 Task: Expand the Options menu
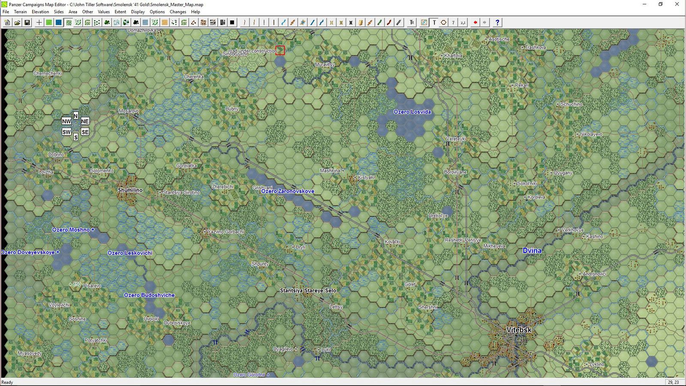click(157, 12)
